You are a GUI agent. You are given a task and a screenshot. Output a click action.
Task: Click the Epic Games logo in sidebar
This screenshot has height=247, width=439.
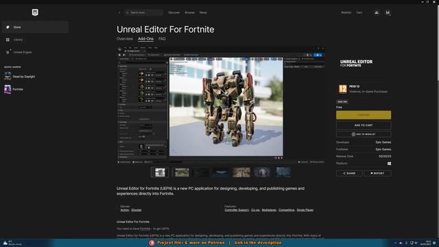35,12
